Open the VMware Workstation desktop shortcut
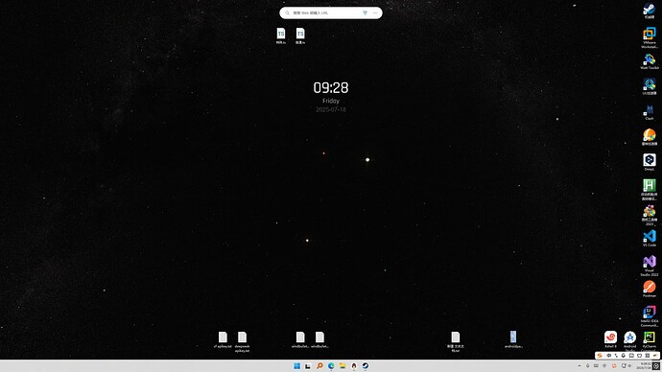This screenshot has height=372, width=662. (649, 36)
